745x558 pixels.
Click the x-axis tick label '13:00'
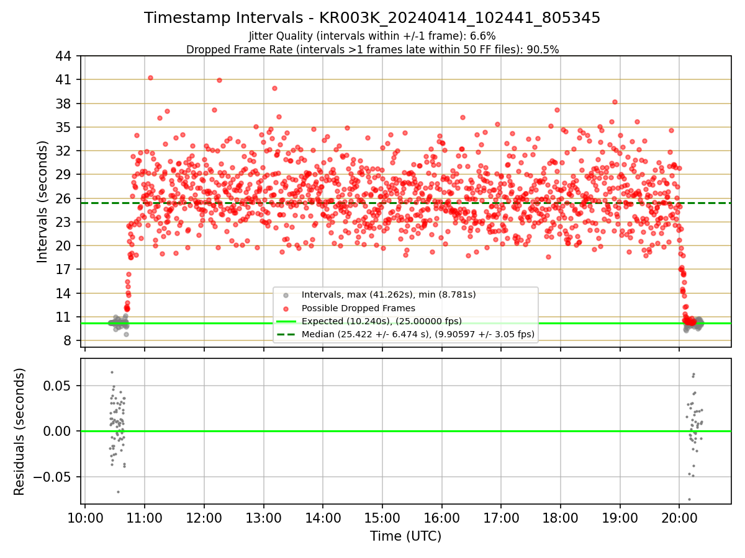pos(263,518)
